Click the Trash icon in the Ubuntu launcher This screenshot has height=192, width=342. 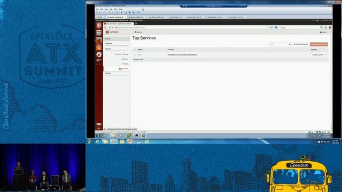(99, 125)
